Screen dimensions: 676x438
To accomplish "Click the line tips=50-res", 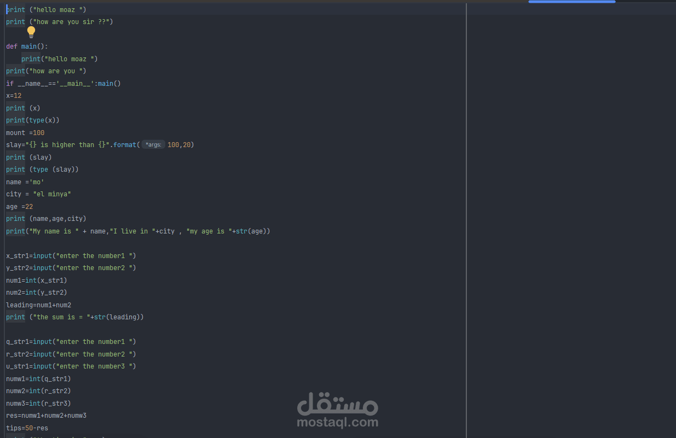I will pos(27,428).
